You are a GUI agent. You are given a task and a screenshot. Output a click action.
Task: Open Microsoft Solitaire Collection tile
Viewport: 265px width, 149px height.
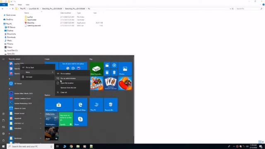(x=111, y=83)
